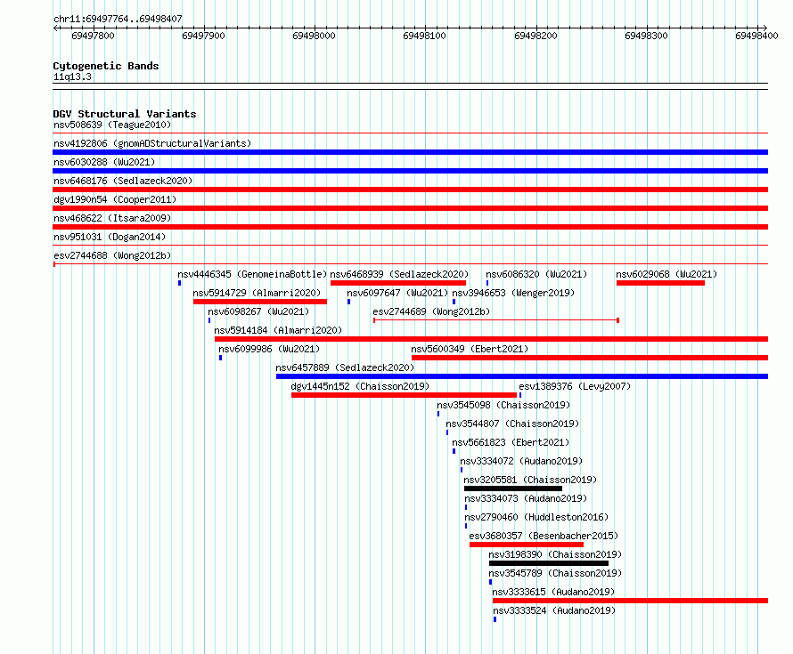
Task: Select nsv6098267 (Wu2021) label
Action: click(258, 311)
